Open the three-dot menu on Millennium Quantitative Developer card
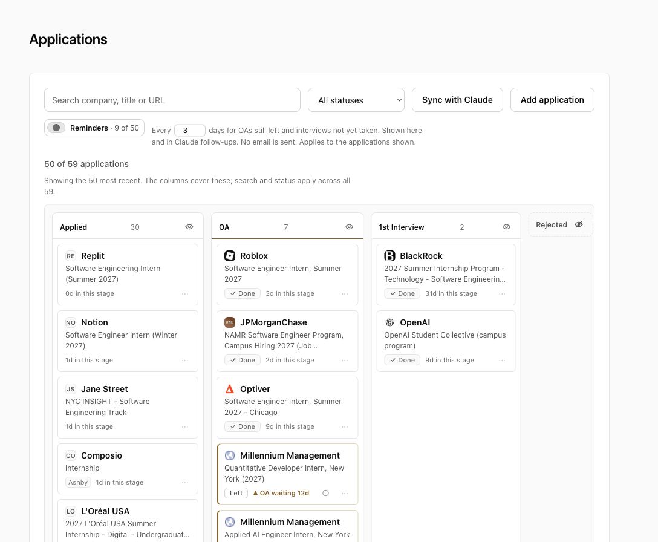The image size is (658, 542). [345, 493]
